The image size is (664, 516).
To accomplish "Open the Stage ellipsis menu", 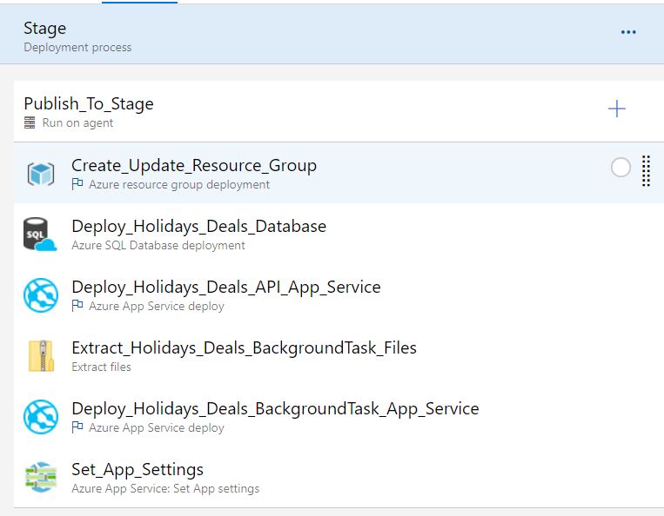I will pyautogui.click(x=628, y=32).
